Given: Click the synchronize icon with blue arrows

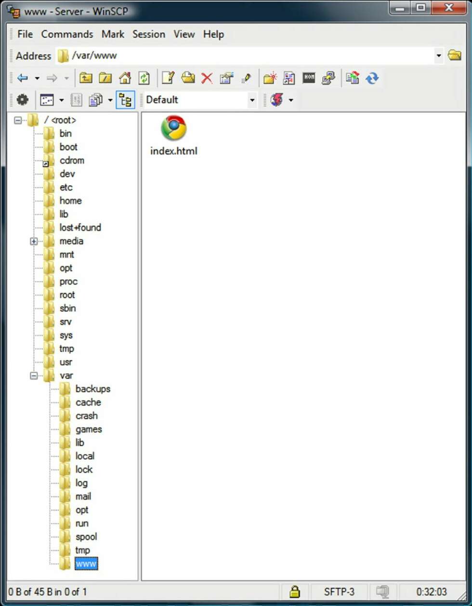Looking at the screenshot, I should (372, 78).
